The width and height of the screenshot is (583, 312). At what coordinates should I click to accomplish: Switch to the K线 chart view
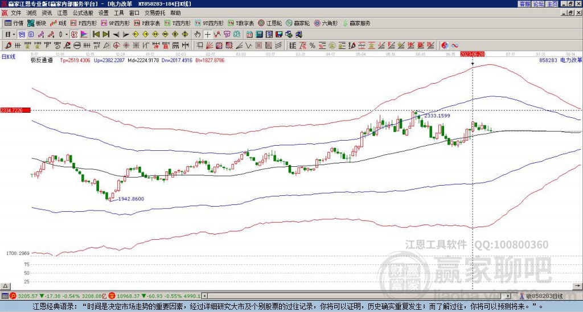point(58,23)
